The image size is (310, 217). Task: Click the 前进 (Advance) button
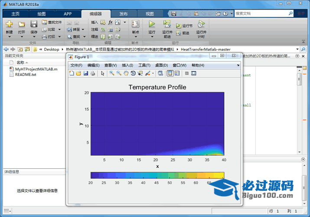point(183,33)
